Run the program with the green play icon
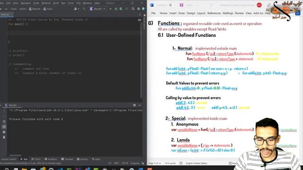 point(110,9)
